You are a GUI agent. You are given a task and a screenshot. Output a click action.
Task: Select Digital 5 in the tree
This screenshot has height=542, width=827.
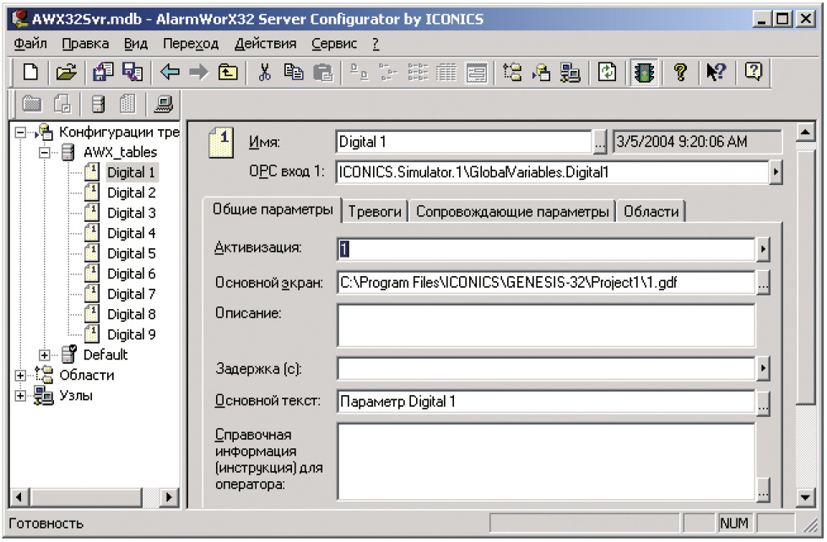[131, 253]
